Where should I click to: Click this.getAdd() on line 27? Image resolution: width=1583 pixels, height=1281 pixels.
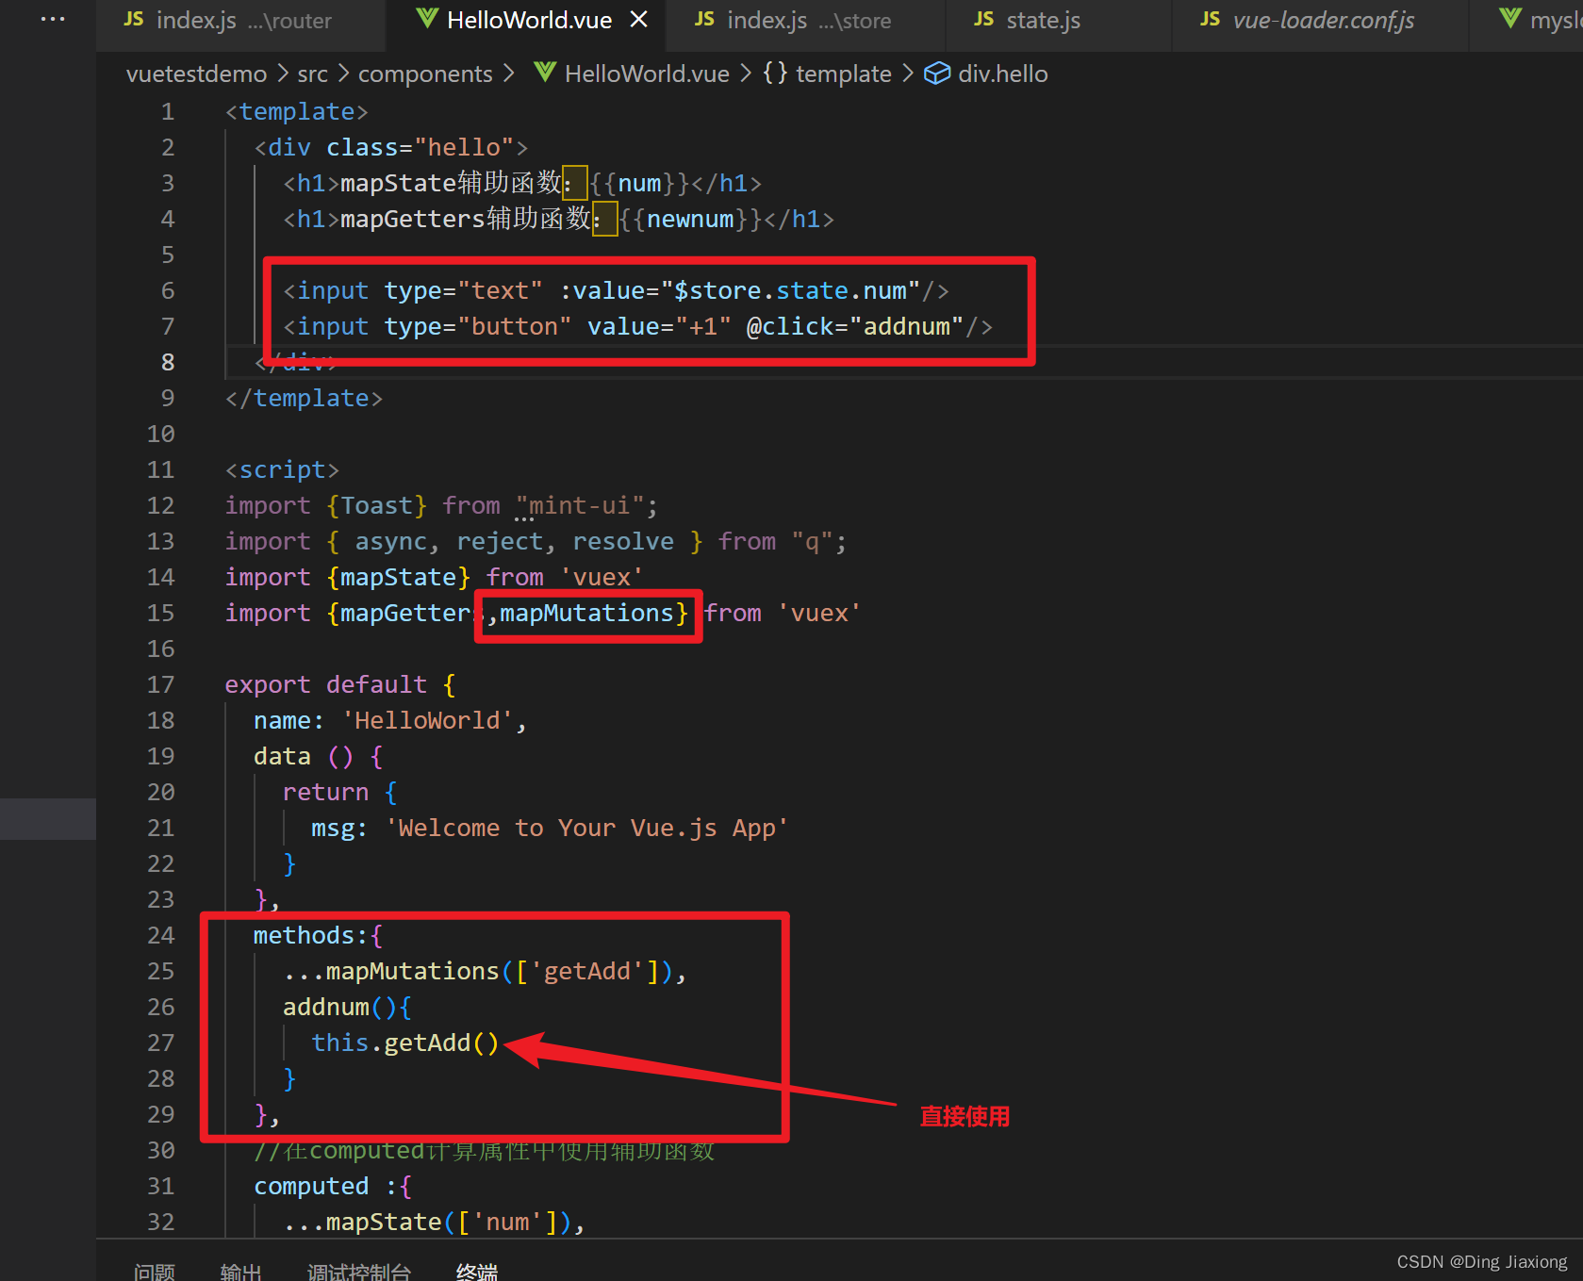click(x=405, y=1043)
